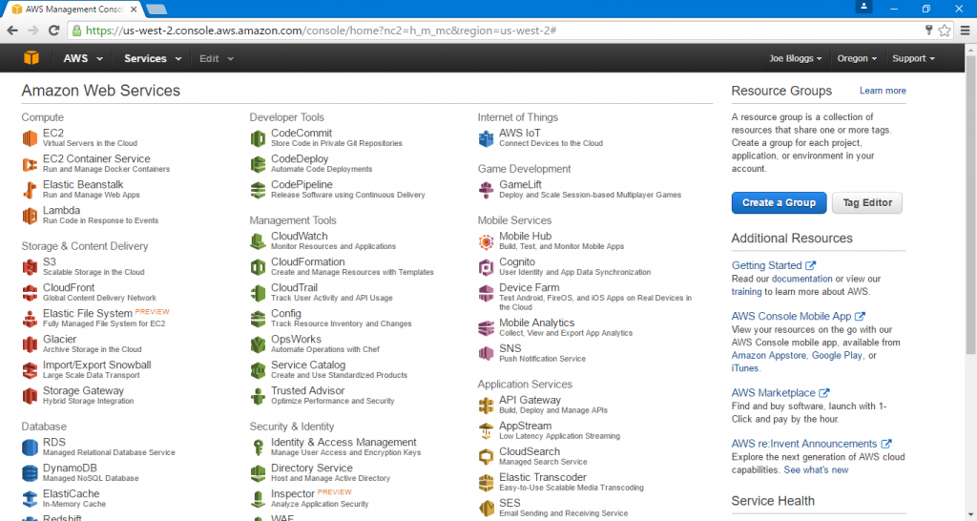The height and width of the screenshot is (521, 977).
Task: Open the CloudFormation icon
Action: click(258, 267)
